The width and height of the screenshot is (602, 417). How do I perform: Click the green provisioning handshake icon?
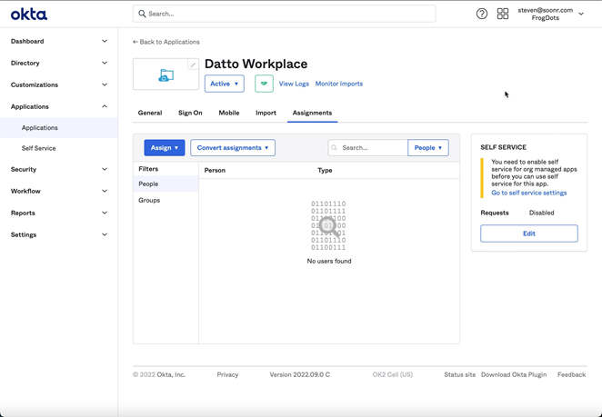coord(264,84)
